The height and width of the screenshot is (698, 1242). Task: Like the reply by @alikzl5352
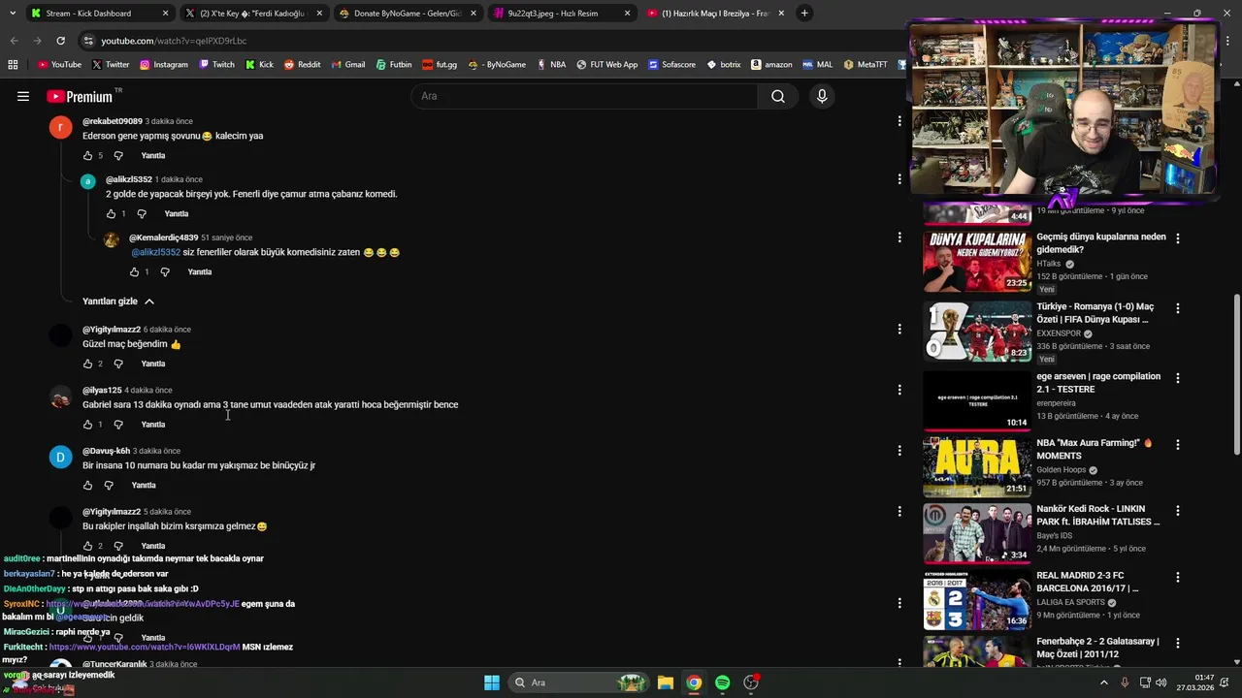coord(112,213)
